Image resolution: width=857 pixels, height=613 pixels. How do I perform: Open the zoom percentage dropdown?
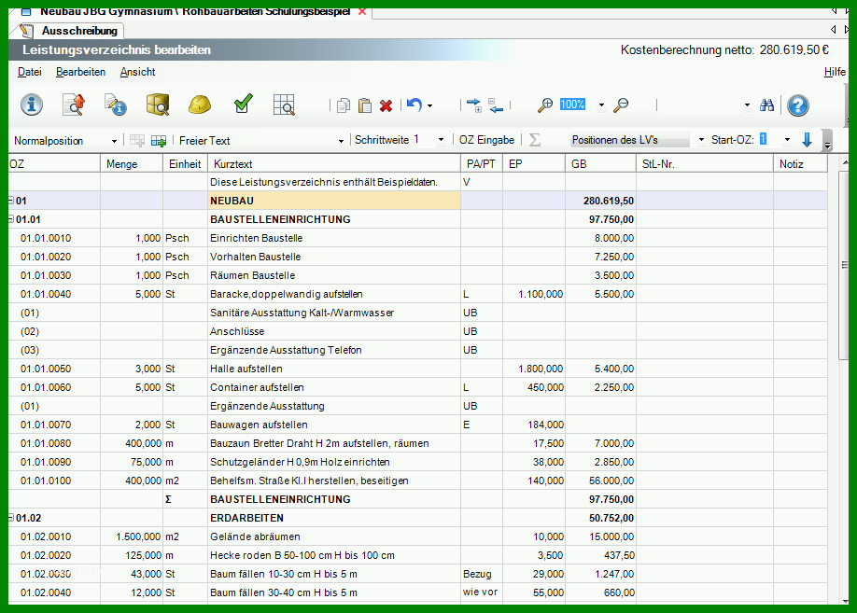coord(601,104)
